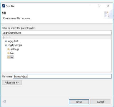Click the bin folder icon
This screenshot has height=107, width=114.
(x=8, y=53)
